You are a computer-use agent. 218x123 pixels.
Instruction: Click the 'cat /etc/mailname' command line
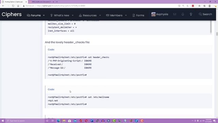pyautogui.click(x=78, y=97)
